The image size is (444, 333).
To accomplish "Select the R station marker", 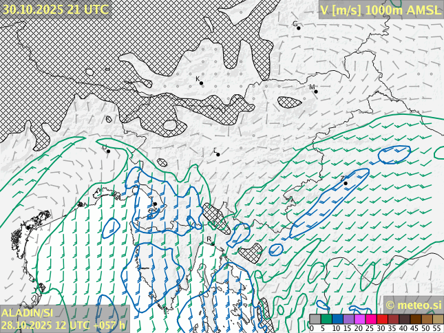I will tap(213, 243).
